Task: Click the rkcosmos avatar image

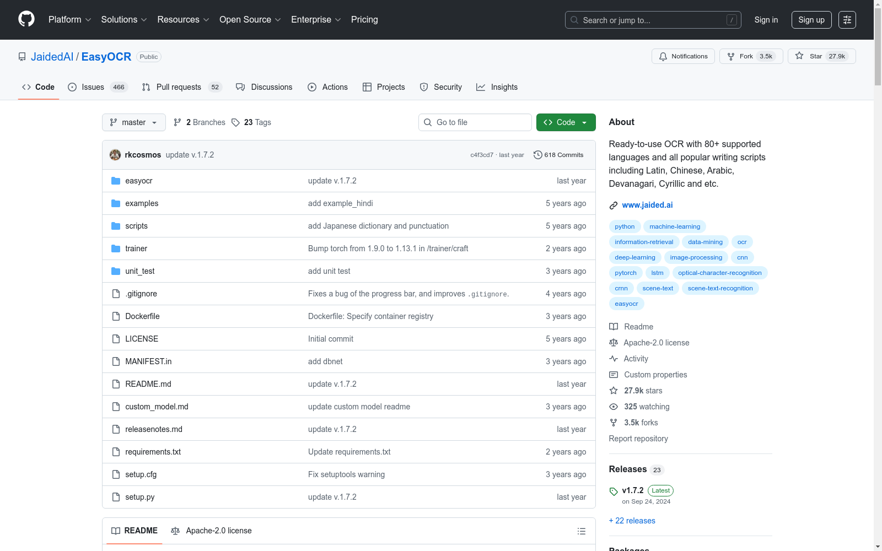Action: 115,155
